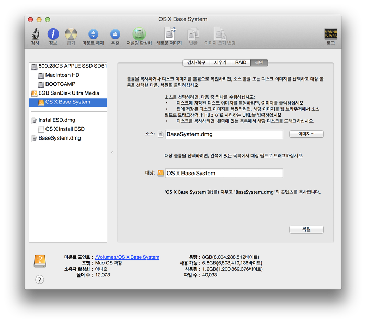The image size is (366, 323).
Task: Click the 복원 (Restore) button
Action: [306, 229]
